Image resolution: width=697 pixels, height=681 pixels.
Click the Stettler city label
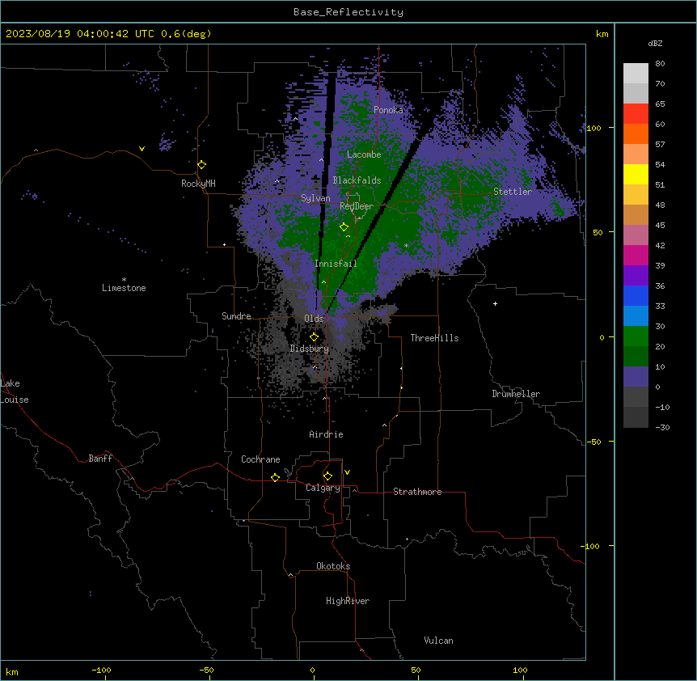pos(513,192)
